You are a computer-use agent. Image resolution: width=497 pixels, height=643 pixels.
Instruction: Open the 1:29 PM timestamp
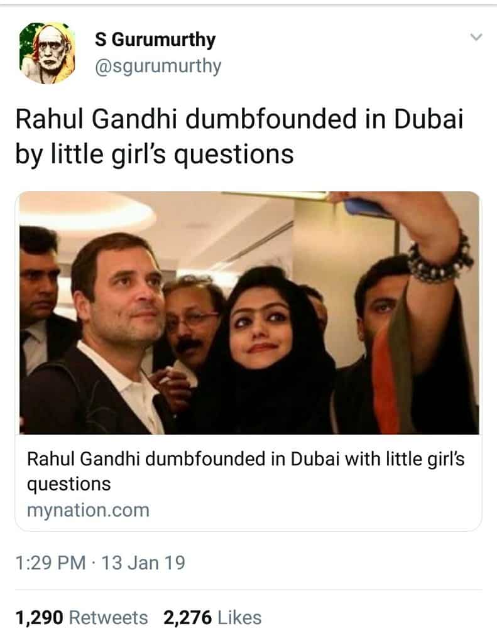pyautogui.click(x=52, y=561)
